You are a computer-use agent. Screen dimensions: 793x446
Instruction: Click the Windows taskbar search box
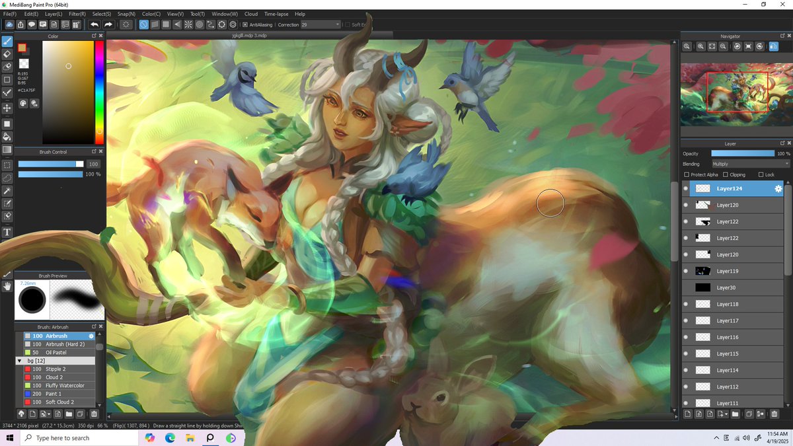click(80, 438)
